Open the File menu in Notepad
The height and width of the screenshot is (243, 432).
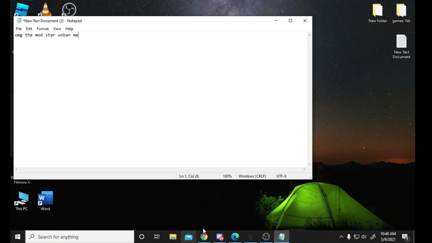point(19,29)
